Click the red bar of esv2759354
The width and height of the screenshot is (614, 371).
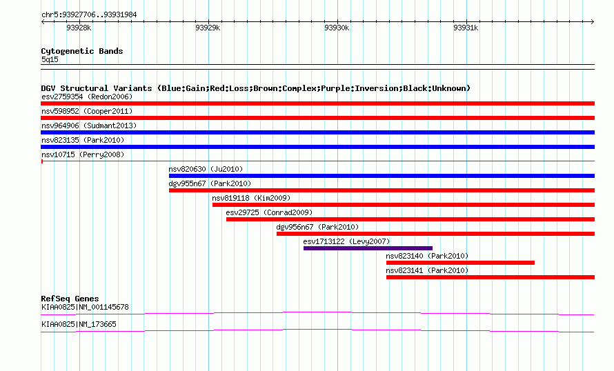[317, 103]
